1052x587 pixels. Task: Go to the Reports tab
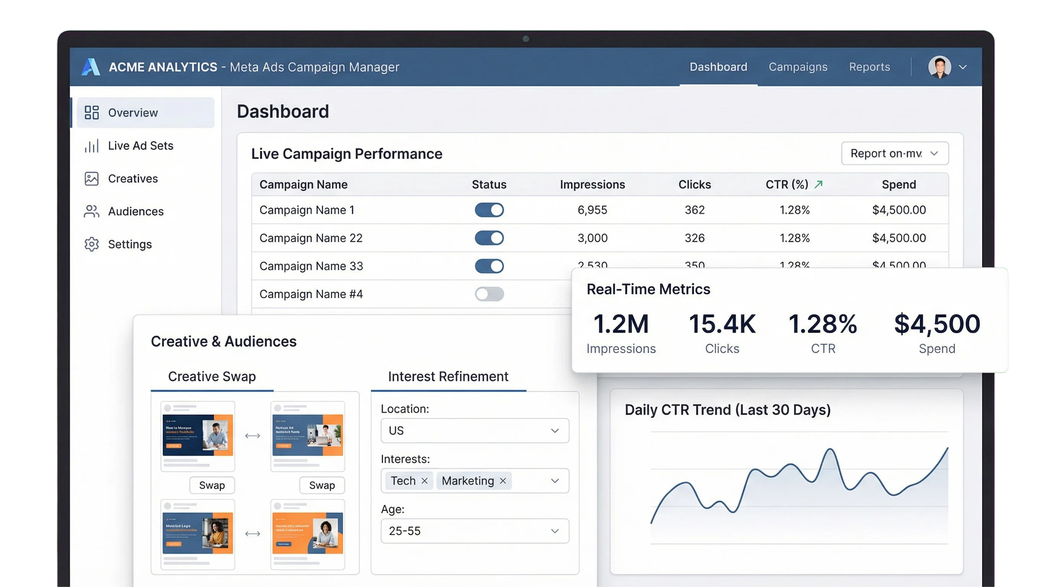[869, 67]
